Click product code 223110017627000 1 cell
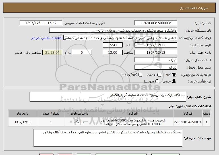Viewport: 219px width, 155px height. point(188,122)
